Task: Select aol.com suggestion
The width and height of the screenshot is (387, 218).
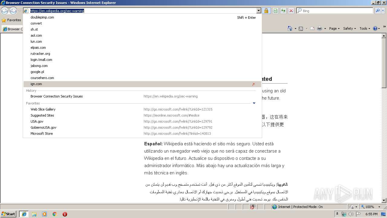Action: click(x=142, y=35)
